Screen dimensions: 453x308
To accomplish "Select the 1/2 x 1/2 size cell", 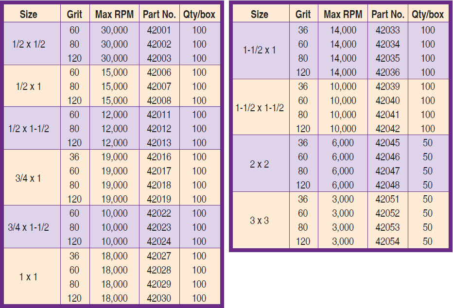I will 29,44.
